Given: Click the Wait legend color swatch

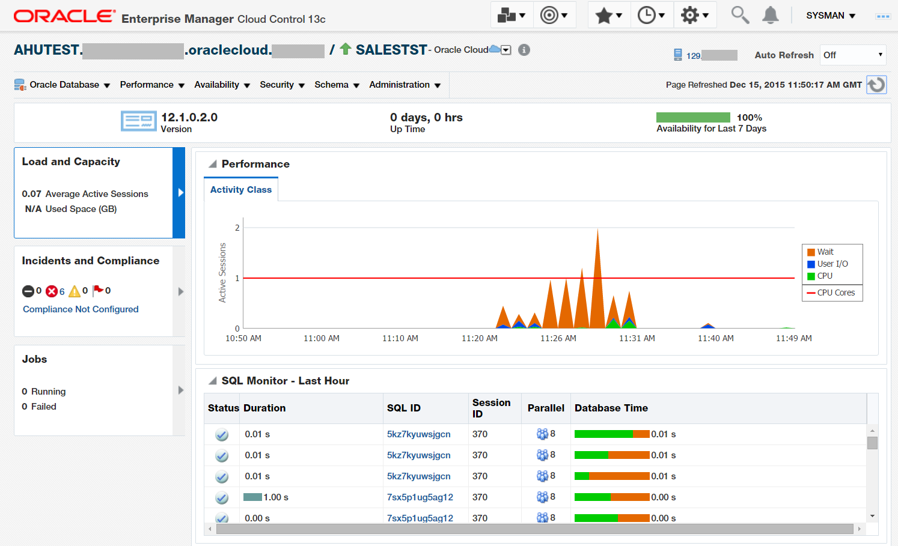Looking at the screenshot, I should [x=811, y=252].
